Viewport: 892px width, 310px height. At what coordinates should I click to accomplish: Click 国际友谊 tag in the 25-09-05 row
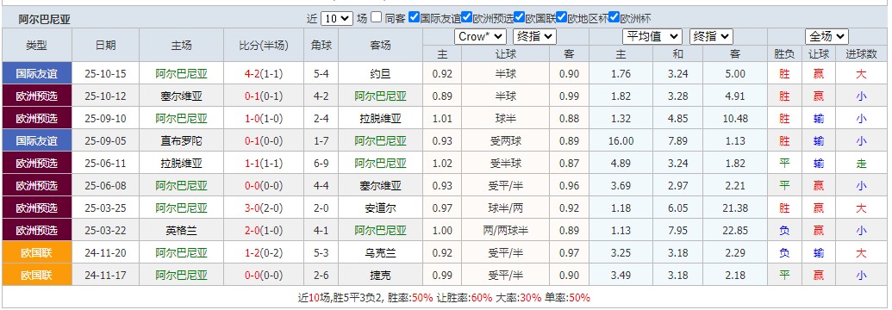[x=37, y=141]
